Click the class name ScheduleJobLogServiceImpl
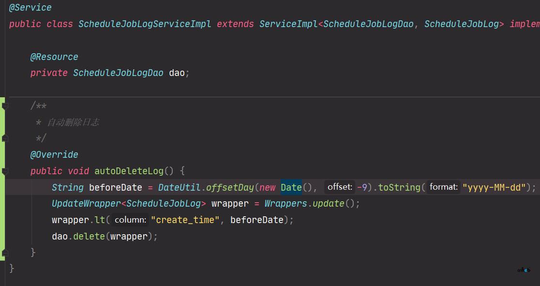This screenshot has width=540, height=286. [x=145, y=24]
